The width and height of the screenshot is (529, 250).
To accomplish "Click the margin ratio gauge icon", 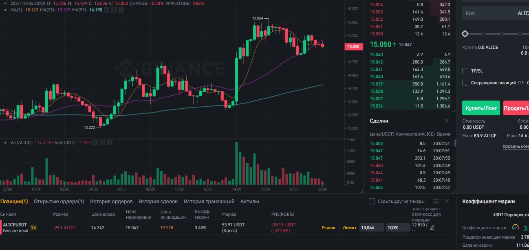I will 515,228.
